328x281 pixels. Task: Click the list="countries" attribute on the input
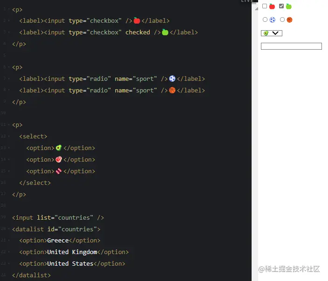[65, 217]
